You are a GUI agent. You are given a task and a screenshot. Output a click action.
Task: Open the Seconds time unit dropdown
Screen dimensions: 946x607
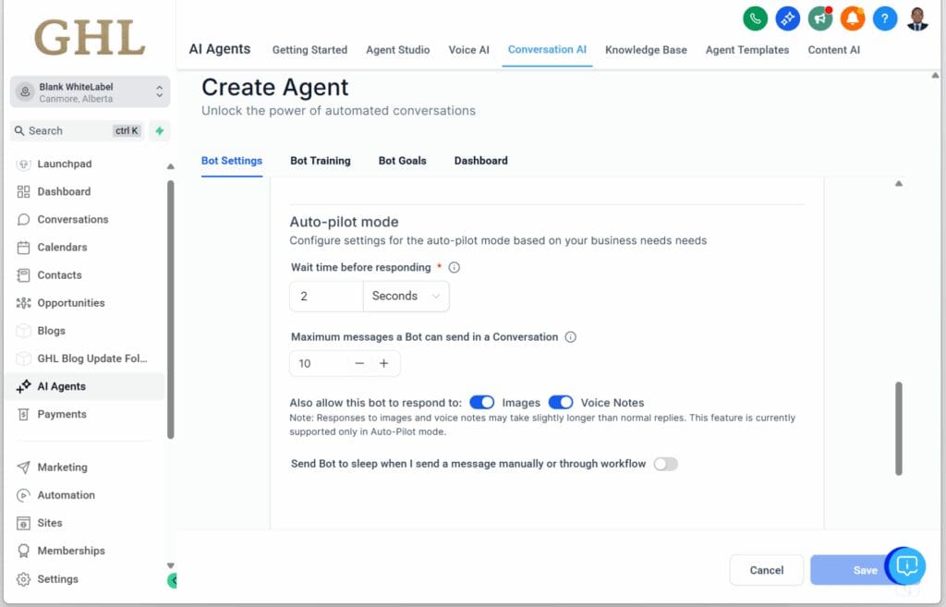(x=406, y=296)
